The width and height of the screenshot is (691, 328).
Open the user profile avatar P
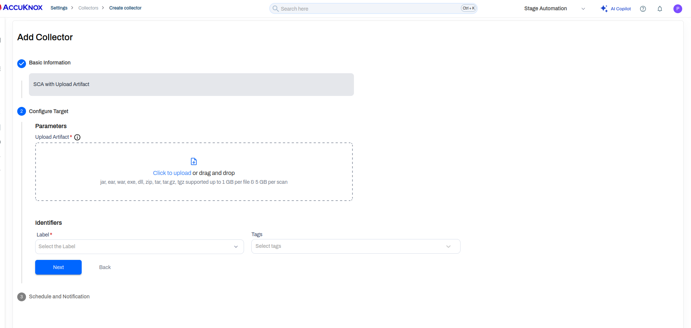point(678,9)
